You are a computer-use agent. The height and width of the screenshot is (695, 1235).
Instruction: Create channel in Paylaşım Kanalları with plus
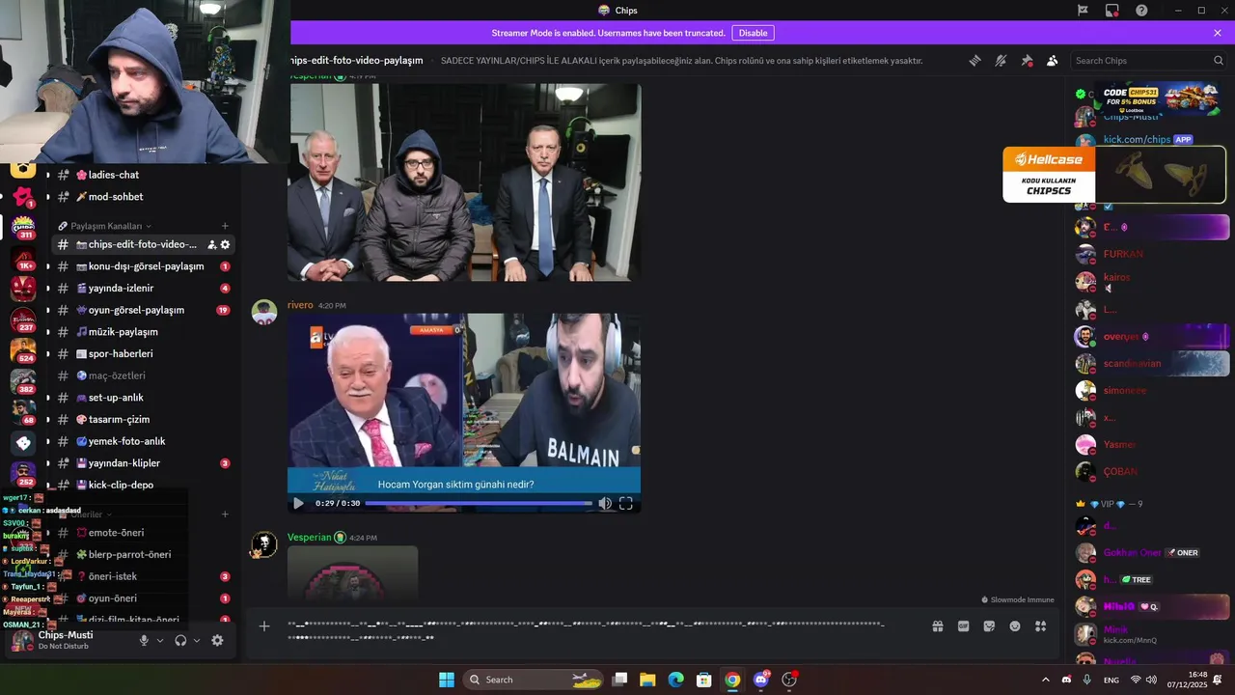coord(225,226)
